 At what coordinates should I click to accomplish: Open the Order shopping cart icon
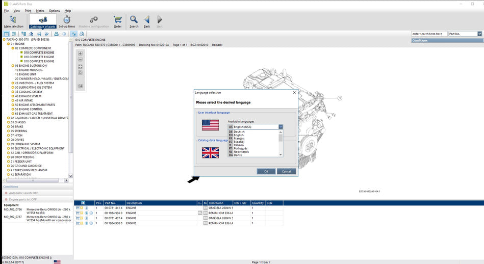point(118,20)
